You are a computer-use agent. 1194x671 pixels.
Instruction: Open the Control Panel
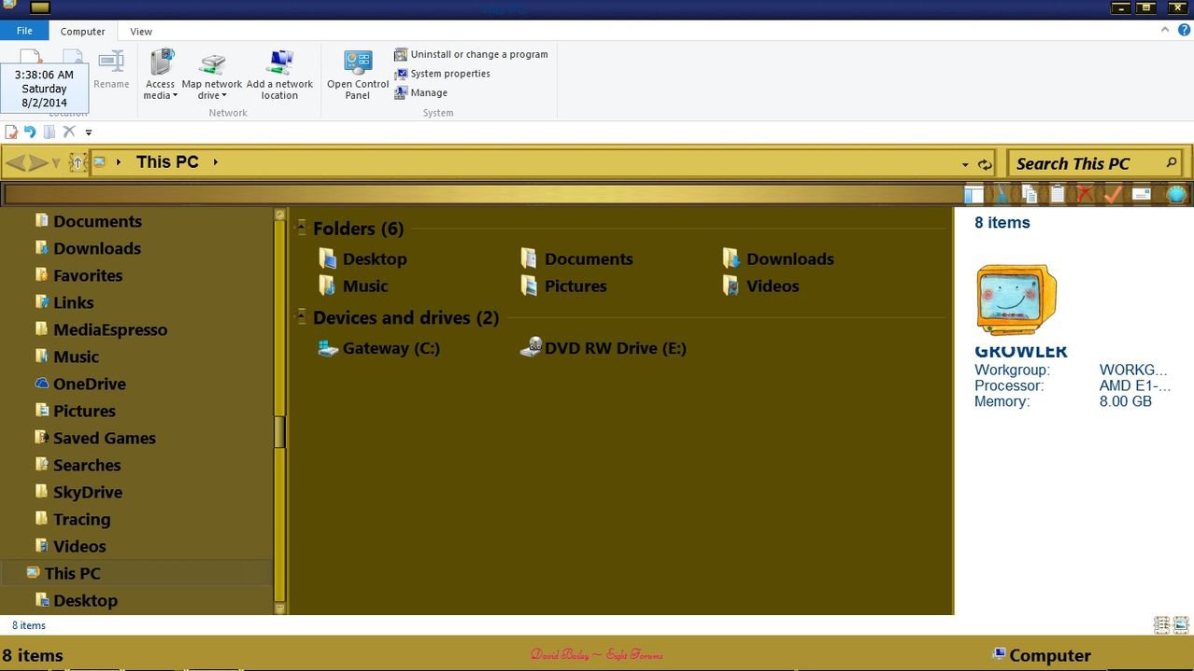357,75
